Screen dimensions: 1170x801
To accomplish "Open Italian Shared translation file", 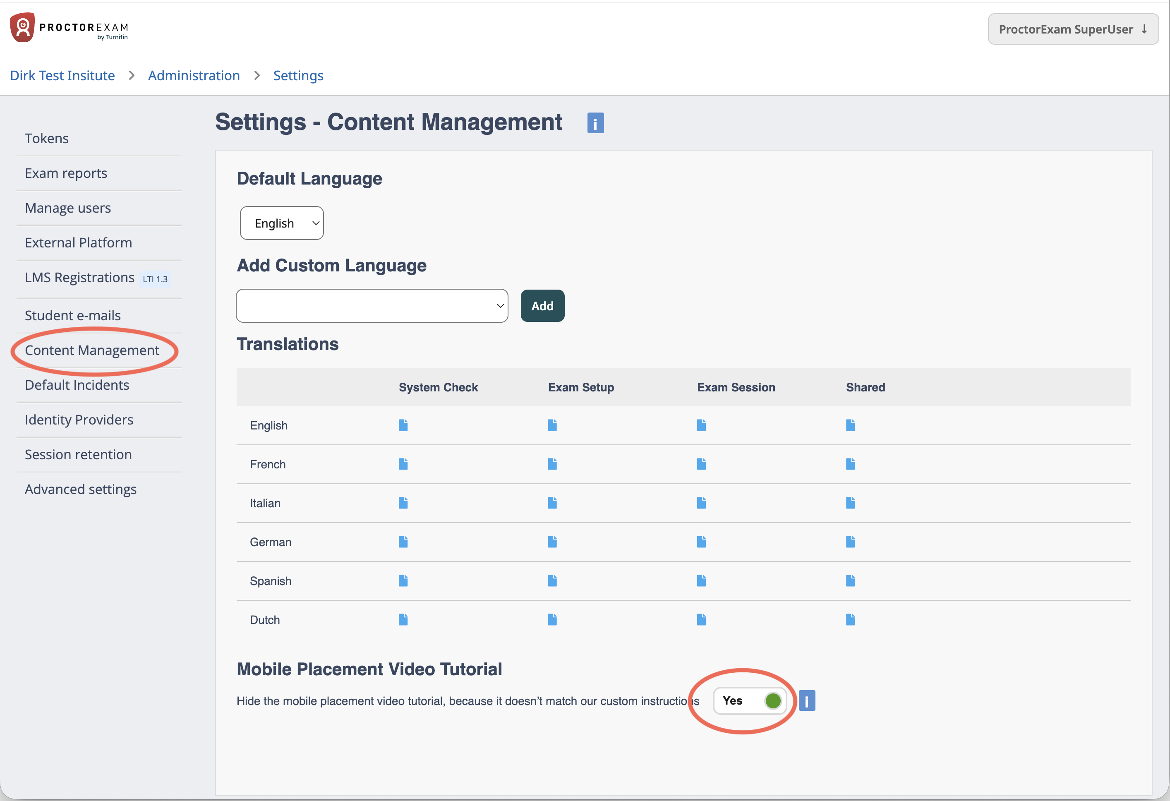I will click(850, 503).
